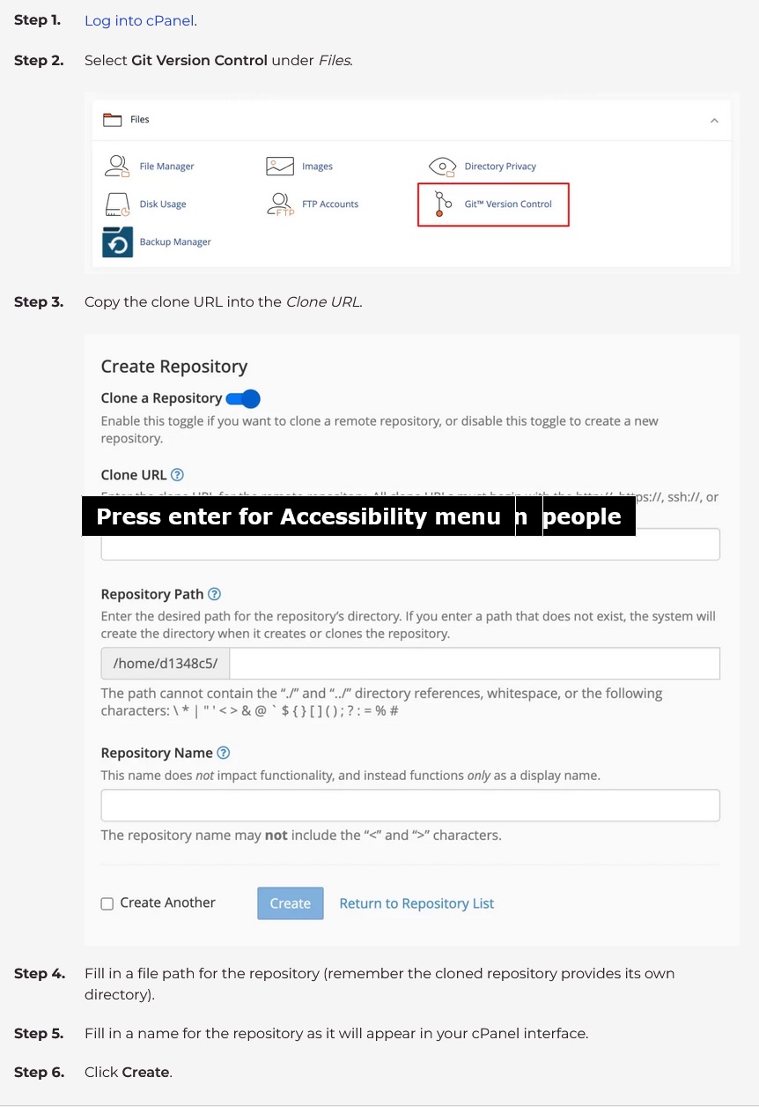Image resolution: width=759 pixels, height=1107 pixels.
Task: Open FTP Accounts
Action: tap(330, 204)
